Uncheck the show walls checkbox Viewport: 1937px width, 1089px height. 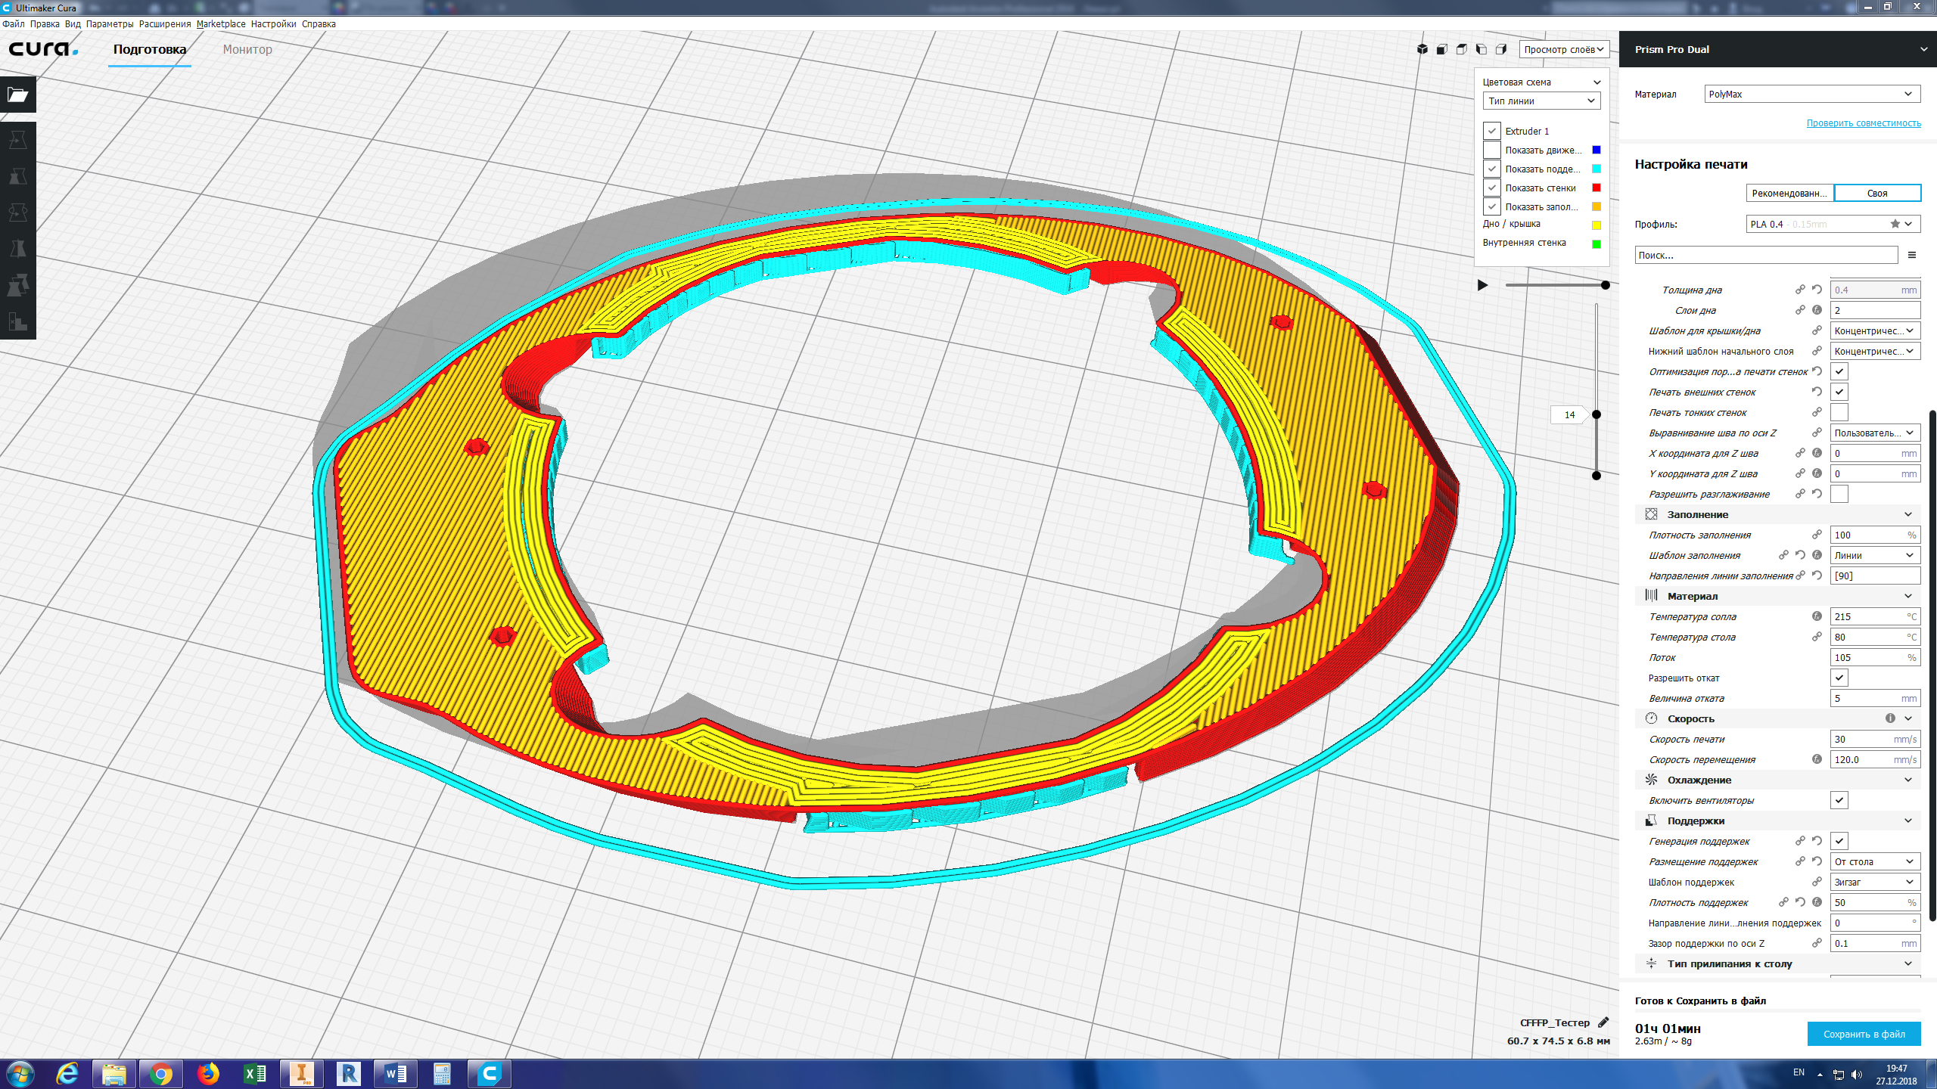[x=1491, y=188]
